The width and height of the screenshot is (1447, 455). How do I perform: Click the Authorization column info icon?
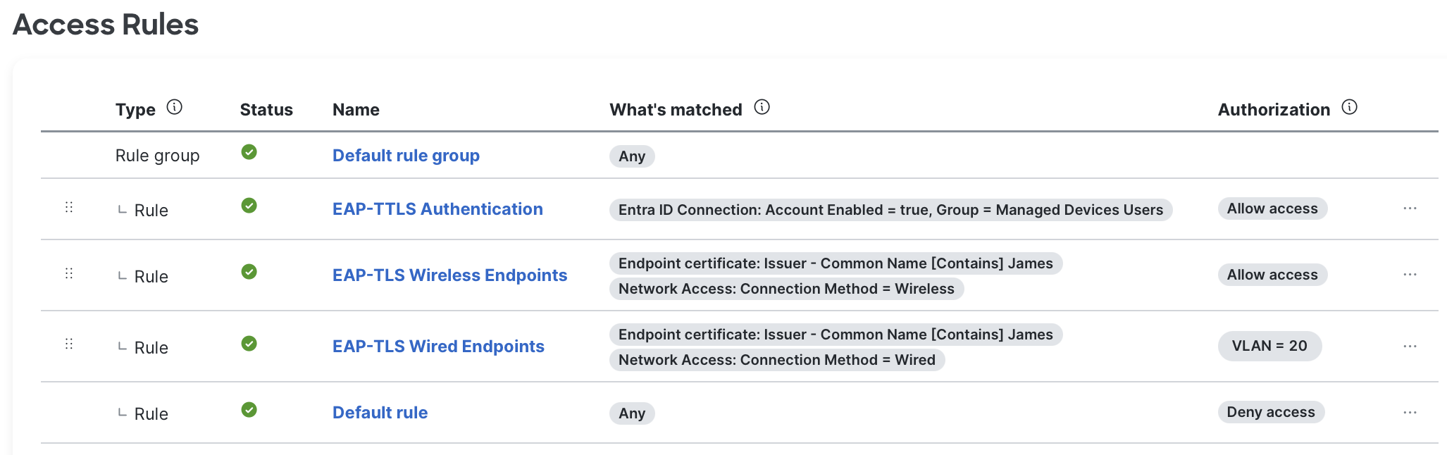click(1349, 107)
